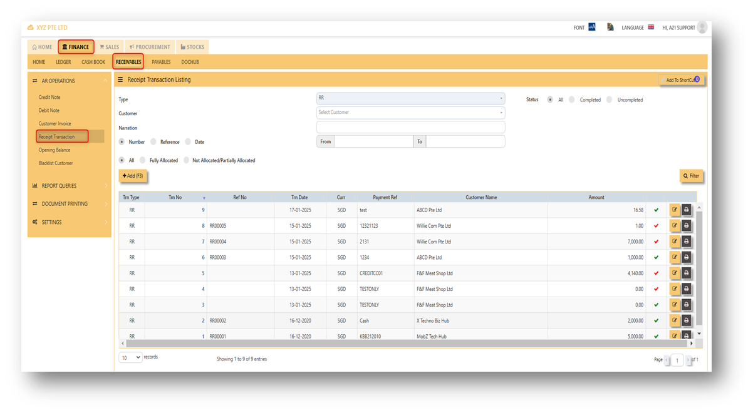
Task: Edit receipt row with Ref RR00002
Action: tap(675, 320)
